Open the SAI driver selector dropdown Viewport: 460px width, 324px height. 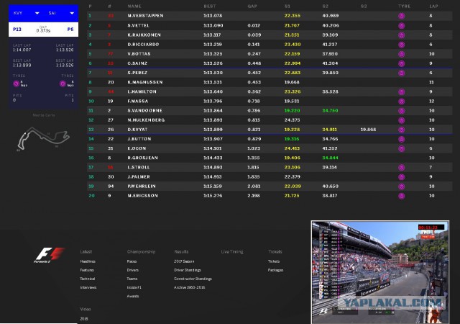coord(61,13)
